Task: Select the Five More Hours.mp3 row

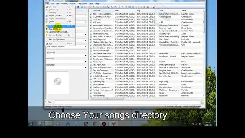Action: pyautogui.click(x=146, y=87)
